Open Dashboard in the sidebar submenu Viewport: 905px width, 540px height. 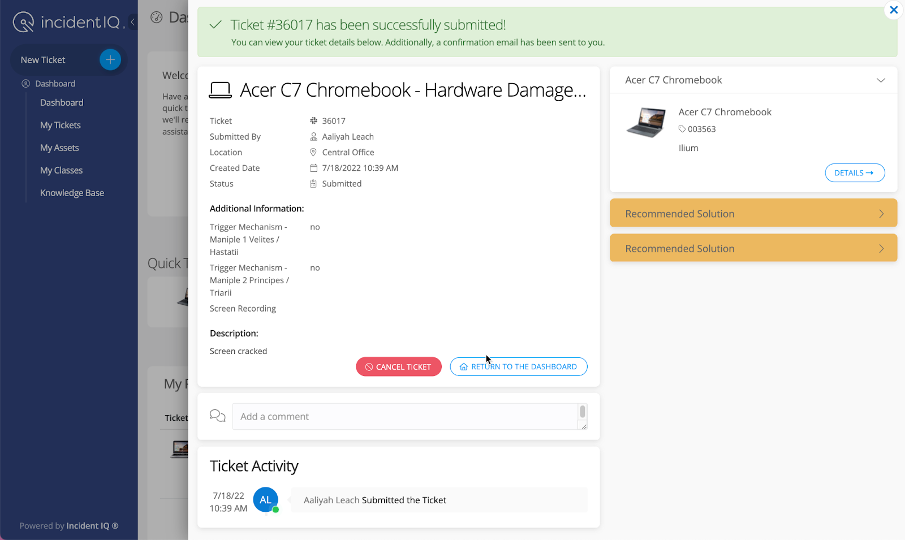coord(62,102)
